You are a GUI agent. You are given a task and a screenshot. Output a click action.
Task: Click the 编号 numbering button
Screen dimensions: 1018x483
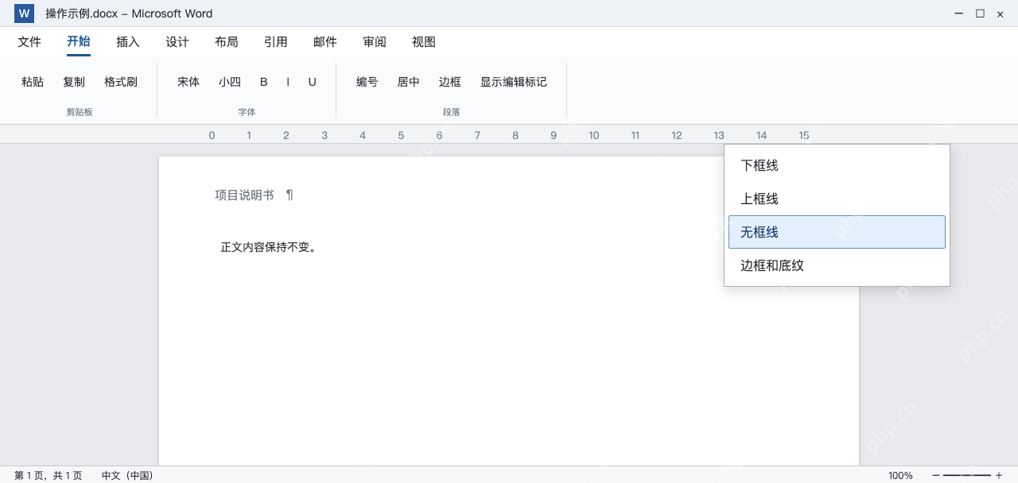[367, 82]
